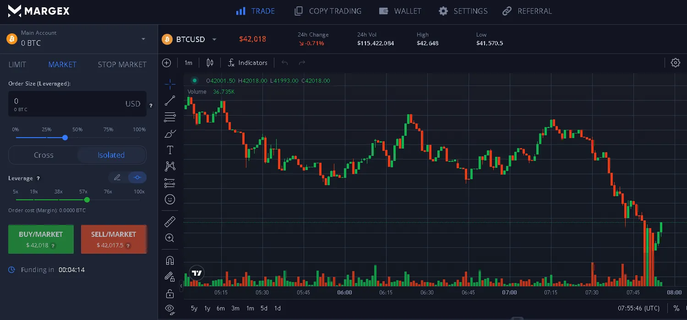This screenshot has height=320, width=687.
Task: Click the 100% order size mark
Action: (139, 129)
